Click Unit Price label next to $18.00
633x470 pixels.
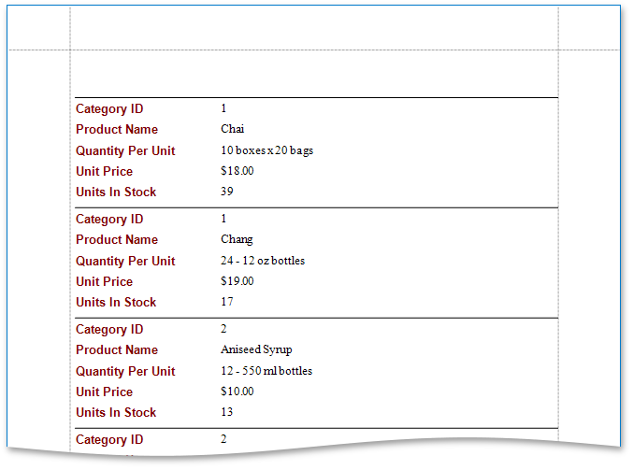pos(104,171)
